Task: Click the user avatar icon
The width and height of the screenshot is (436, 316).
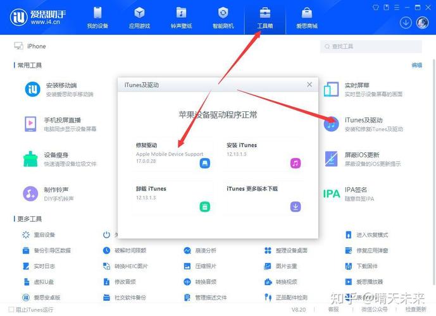Action: [422, 23]
